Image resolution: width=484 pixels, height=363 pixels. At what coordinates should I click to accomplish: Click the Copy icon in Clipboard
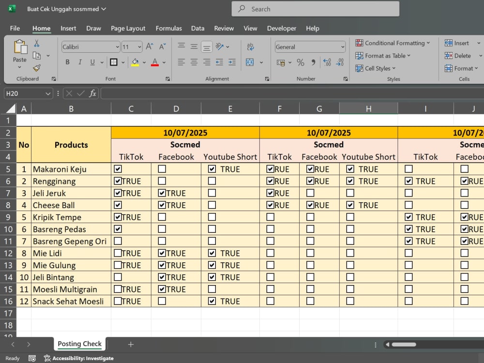coord(37,56)
